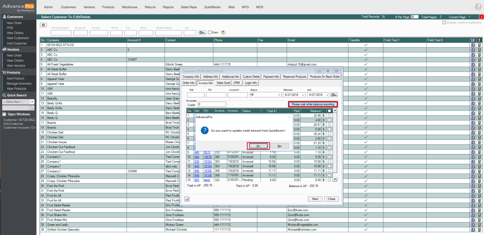Image resolution: width=484 pixels, height=235 pixels.
Task: Click the Company Name search field
Action: (x=61, y=33)
